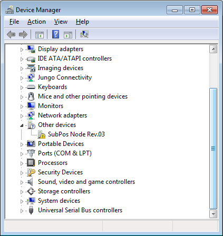Open the View menu

(x=61, y=22)
